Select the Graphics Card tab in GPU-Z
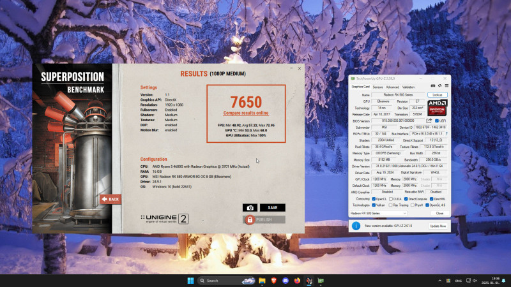The height and width of the screenshot is (287, 511). pyautogui.click(x=360, y=87)
